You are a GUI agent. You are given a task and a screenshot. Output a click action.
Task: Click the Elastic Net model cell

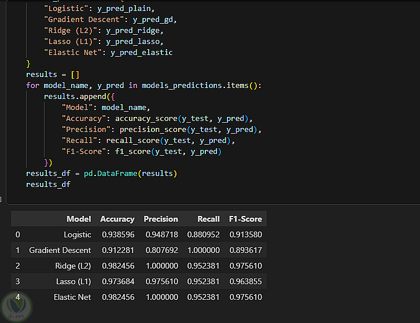pyautogui.click(x=72, y=297)
